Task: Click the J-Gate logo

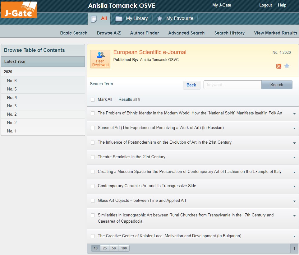Action: coord(19,10)
